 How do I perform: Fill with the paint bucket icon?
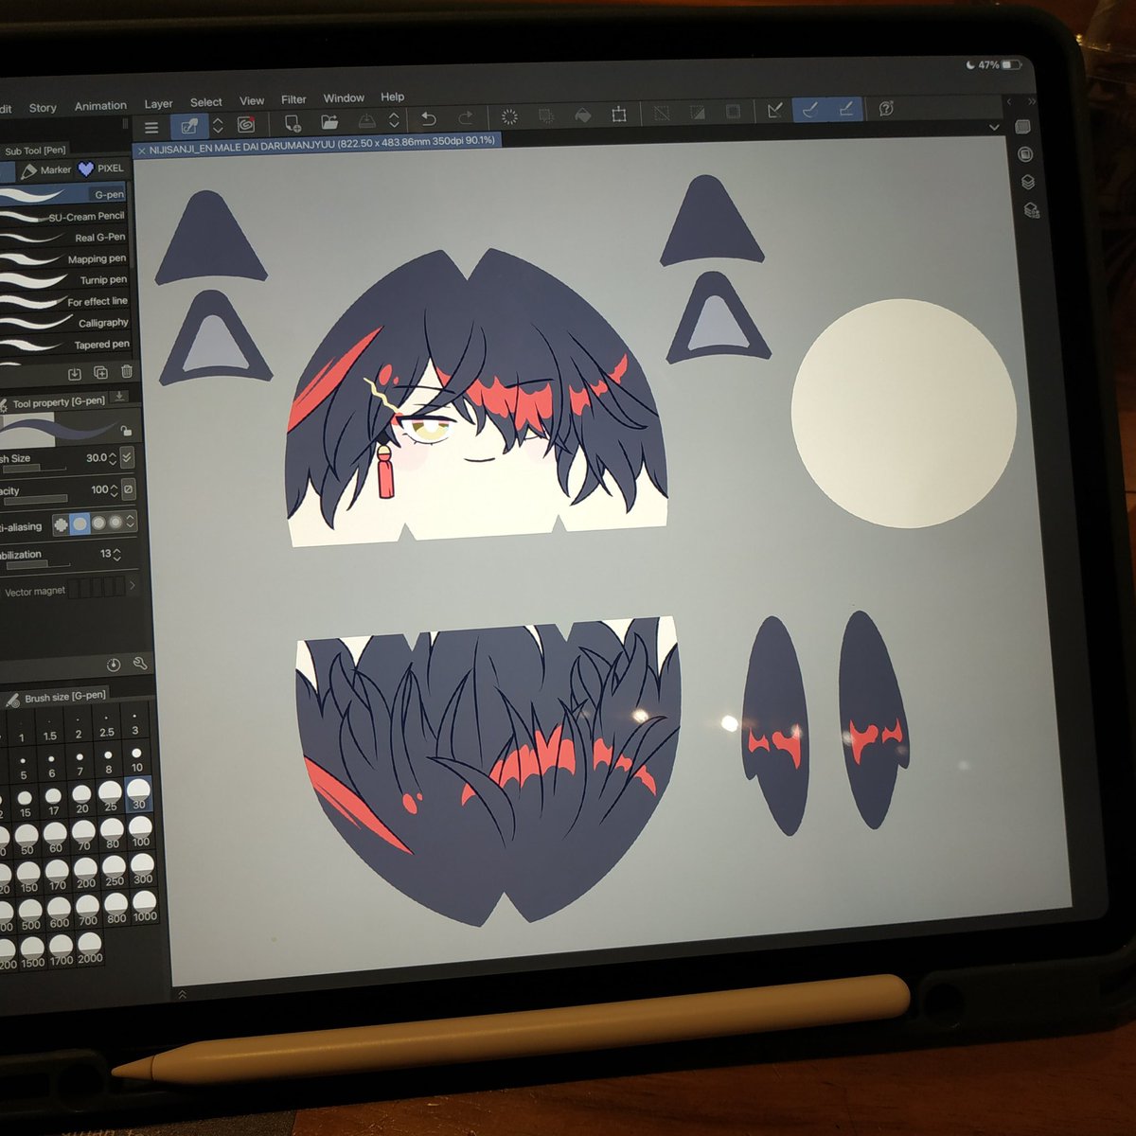[x=582, y=115]
